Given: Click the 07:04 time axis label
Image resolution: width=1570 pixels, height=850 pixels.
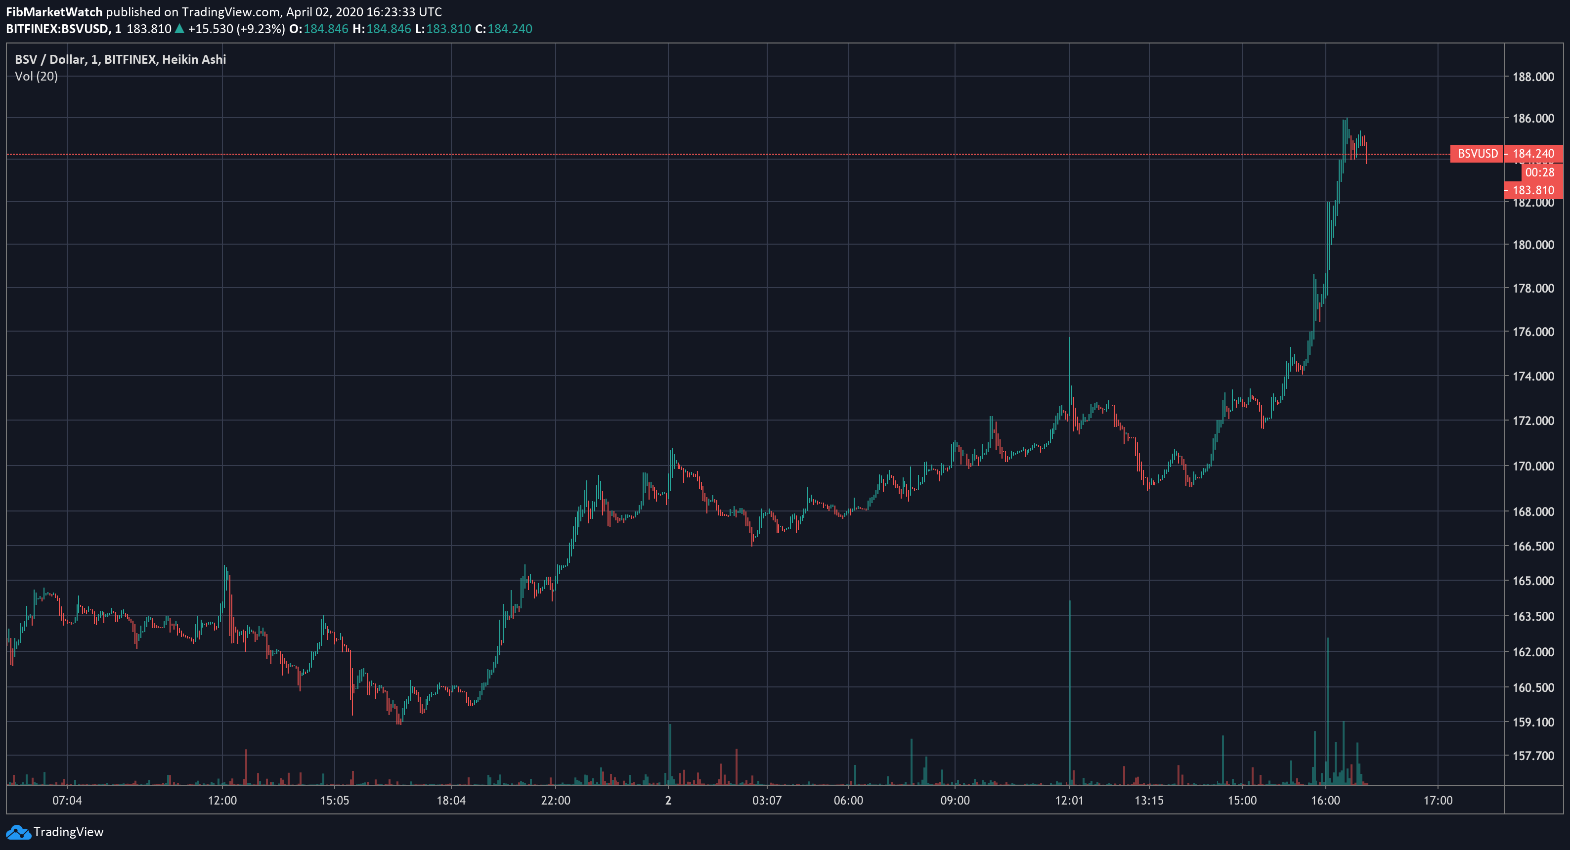Looking at the screenshot, I should (67, 801).
